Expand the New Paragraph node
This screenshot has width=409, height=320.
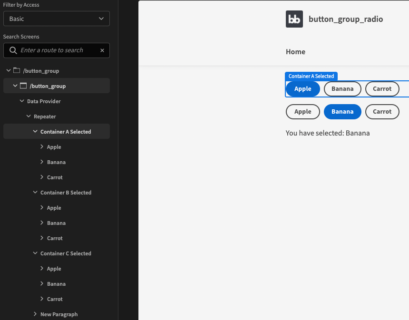pyautogui.click(x=35, y=314)
